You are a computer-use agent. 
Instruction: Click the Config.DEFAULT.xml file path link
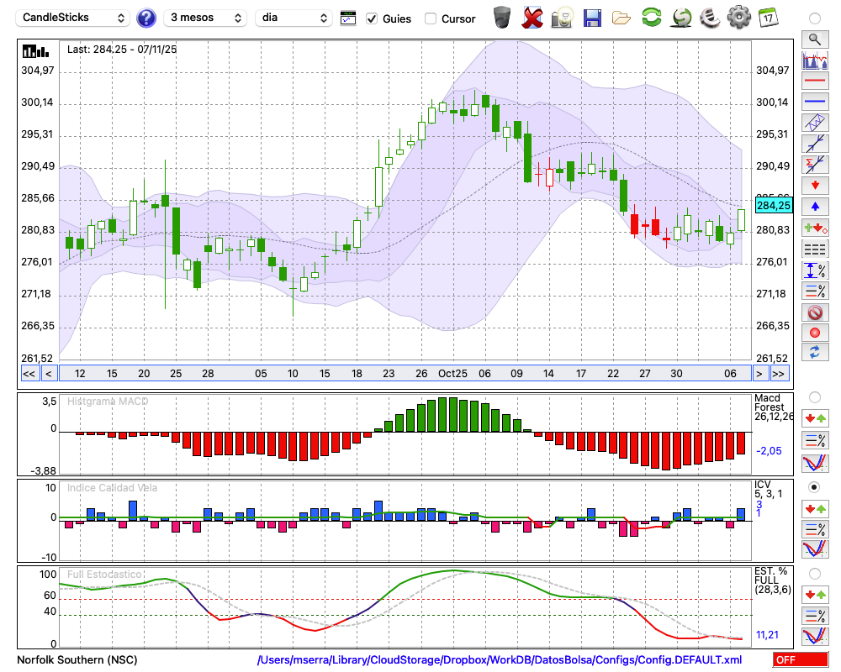(x=500, y=660)
